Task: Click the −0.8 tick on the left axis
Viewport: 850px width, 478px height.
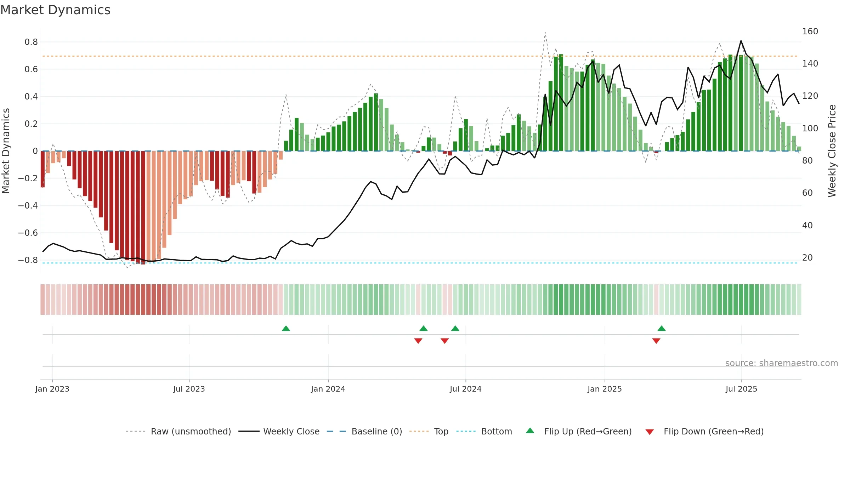Action: [x=28, y=260]
